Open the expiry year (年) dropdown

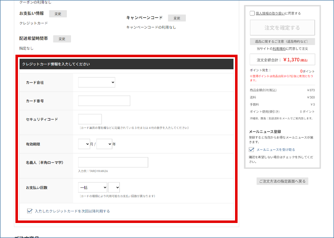104,144
